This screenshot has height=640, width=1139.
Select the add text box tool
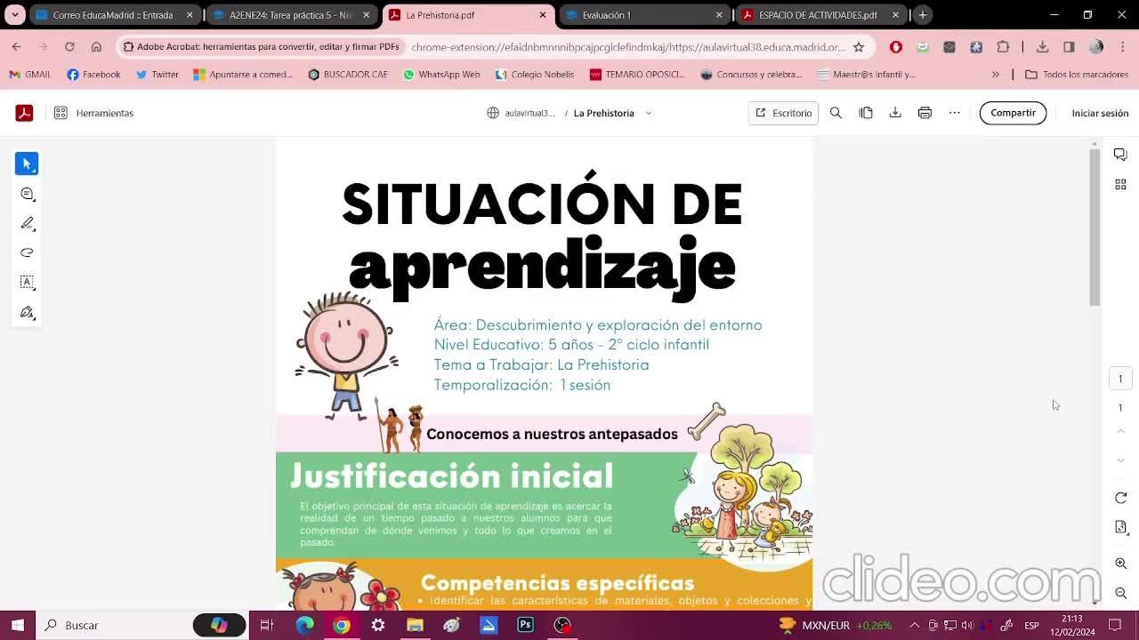pos(27,282)
